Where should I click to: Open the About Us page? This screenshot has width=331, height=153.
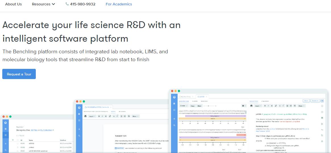coord(13,4)
